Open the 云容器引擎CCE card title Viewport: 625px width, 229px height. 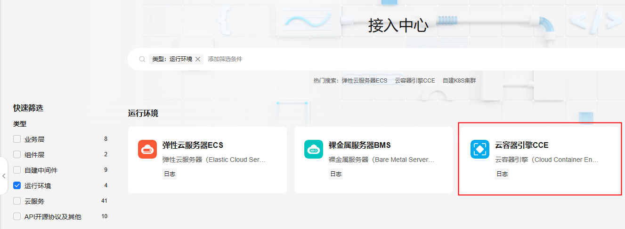click(522, 145)
